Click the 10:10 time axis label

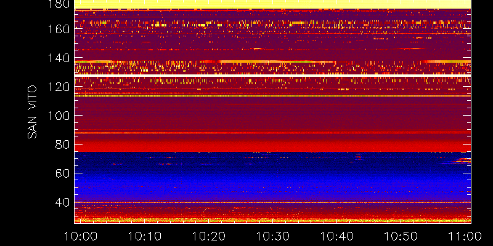(x=144, y=236)
